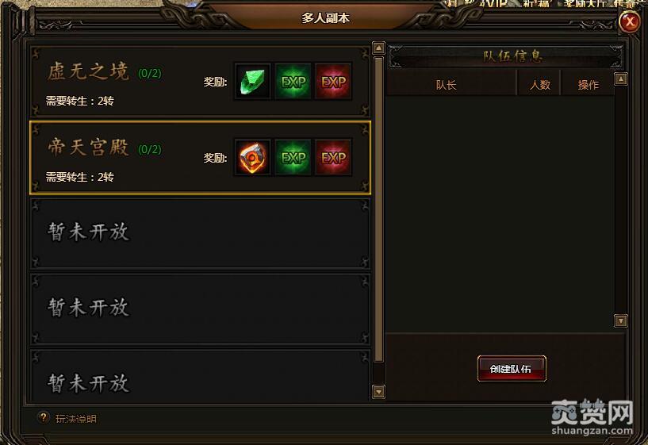Screen dimensions: 648x445
Task: Click team list scroll down arrow
Action: pyautogui.click(x=621, y=320)
